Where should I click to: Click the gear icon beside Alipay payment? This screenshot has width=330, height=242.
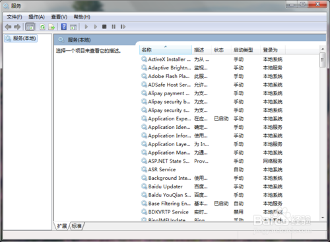(x=144, y=93)
